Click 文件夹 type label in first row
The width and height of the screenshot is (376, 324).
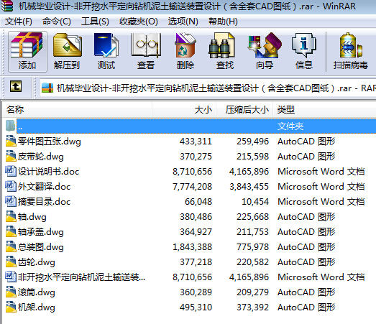coord(290,126)
